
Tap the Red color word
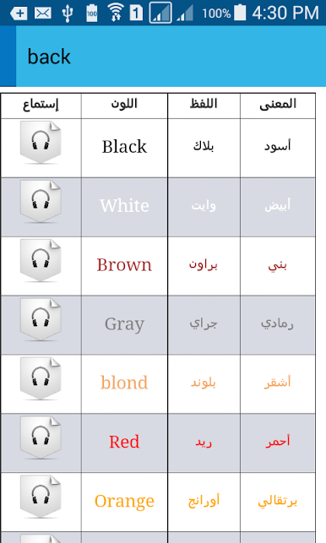point(124,442)
